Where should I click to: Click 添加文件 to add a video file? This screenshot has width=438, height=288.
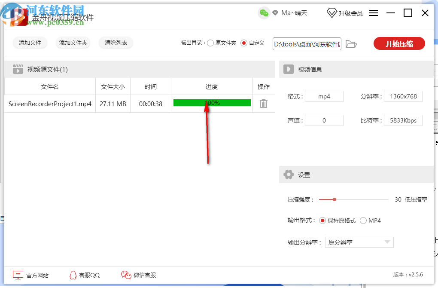[x=30, y=43]
